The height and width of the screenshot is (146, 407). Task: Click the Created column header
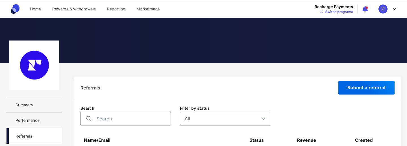coord(364,140)
